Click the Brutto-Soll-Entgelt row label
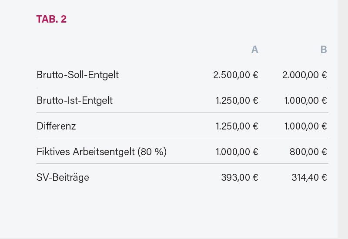The image size is (348, 239). [77, 75]
